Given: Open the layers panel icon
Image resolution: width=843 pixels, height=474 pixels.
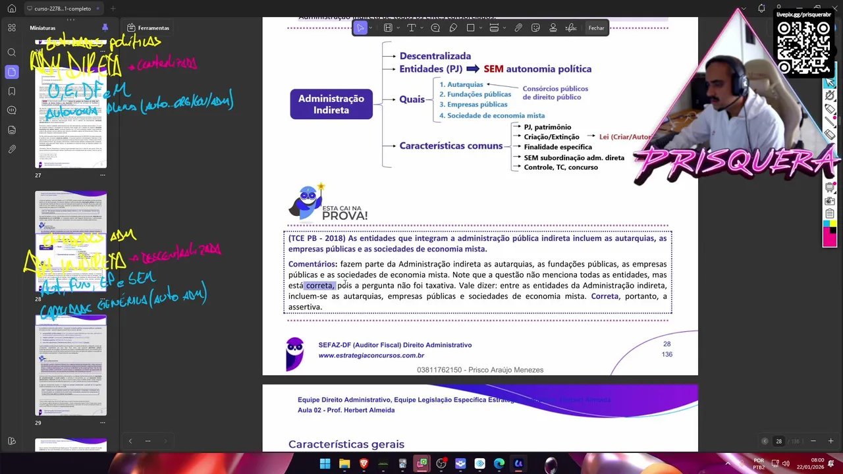Looking at the screenshot, I should coord(12,130).
